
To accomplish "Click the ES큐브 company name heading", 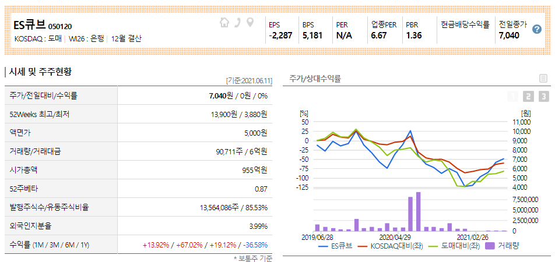I will [30, 25].
